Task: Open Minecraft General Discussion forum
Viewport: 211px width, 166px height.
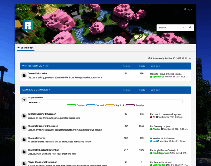Action: [x=43, y=126]
